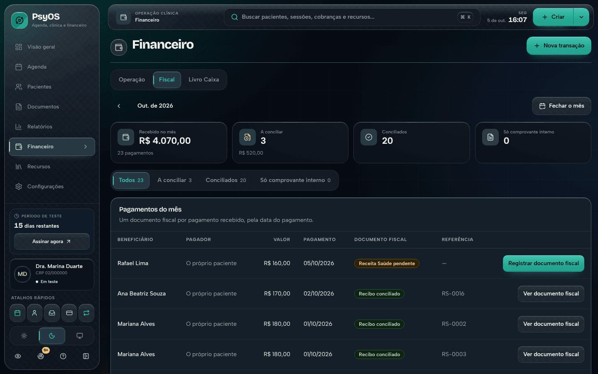Click Assinar agora link
Screen dimensions: 598x374
point(52,241)
